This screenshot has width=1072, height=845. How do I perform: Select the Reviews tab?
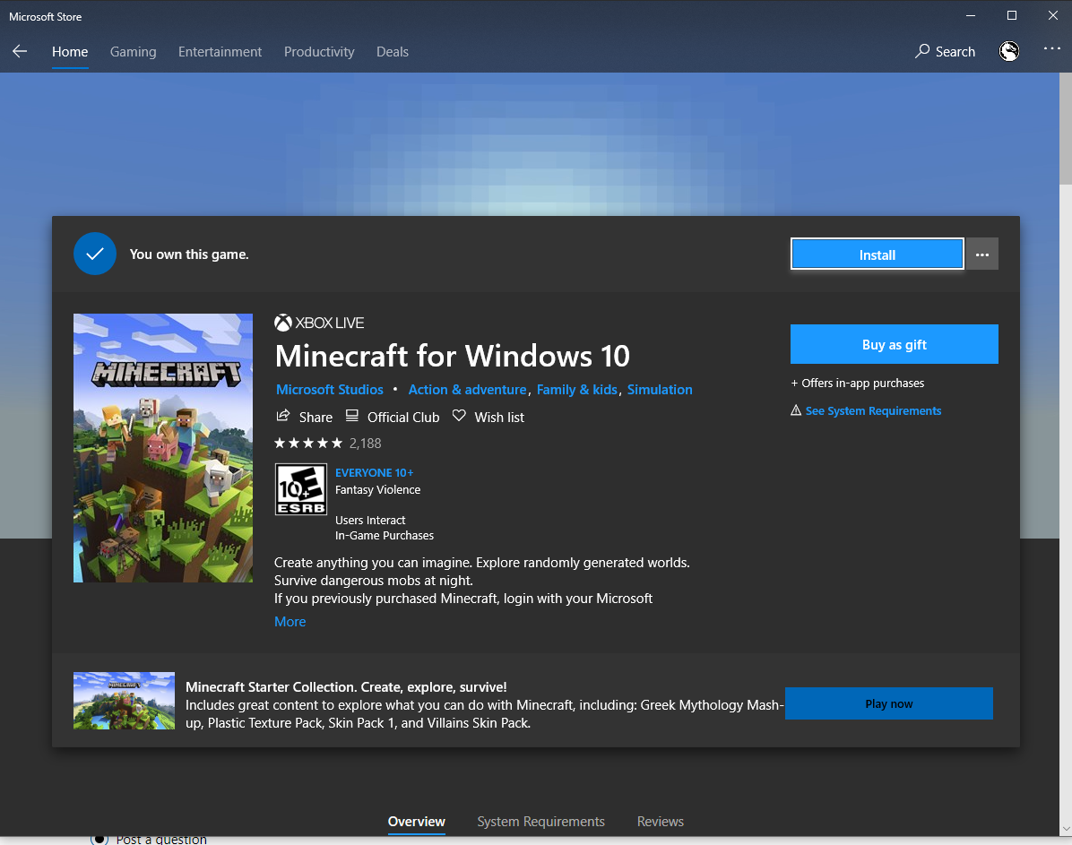click(661, 821)
